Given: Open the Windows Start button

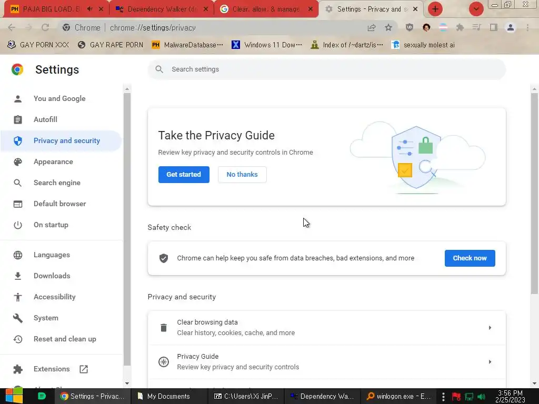Looking at the screenshot, I should (x=14, y=396).
